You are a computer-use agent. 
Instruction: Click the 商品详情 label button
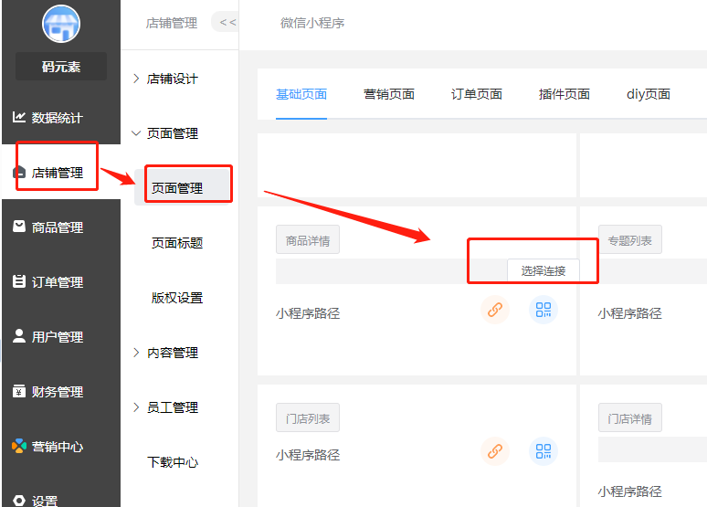pyautogui.click(x=308, y=239)
